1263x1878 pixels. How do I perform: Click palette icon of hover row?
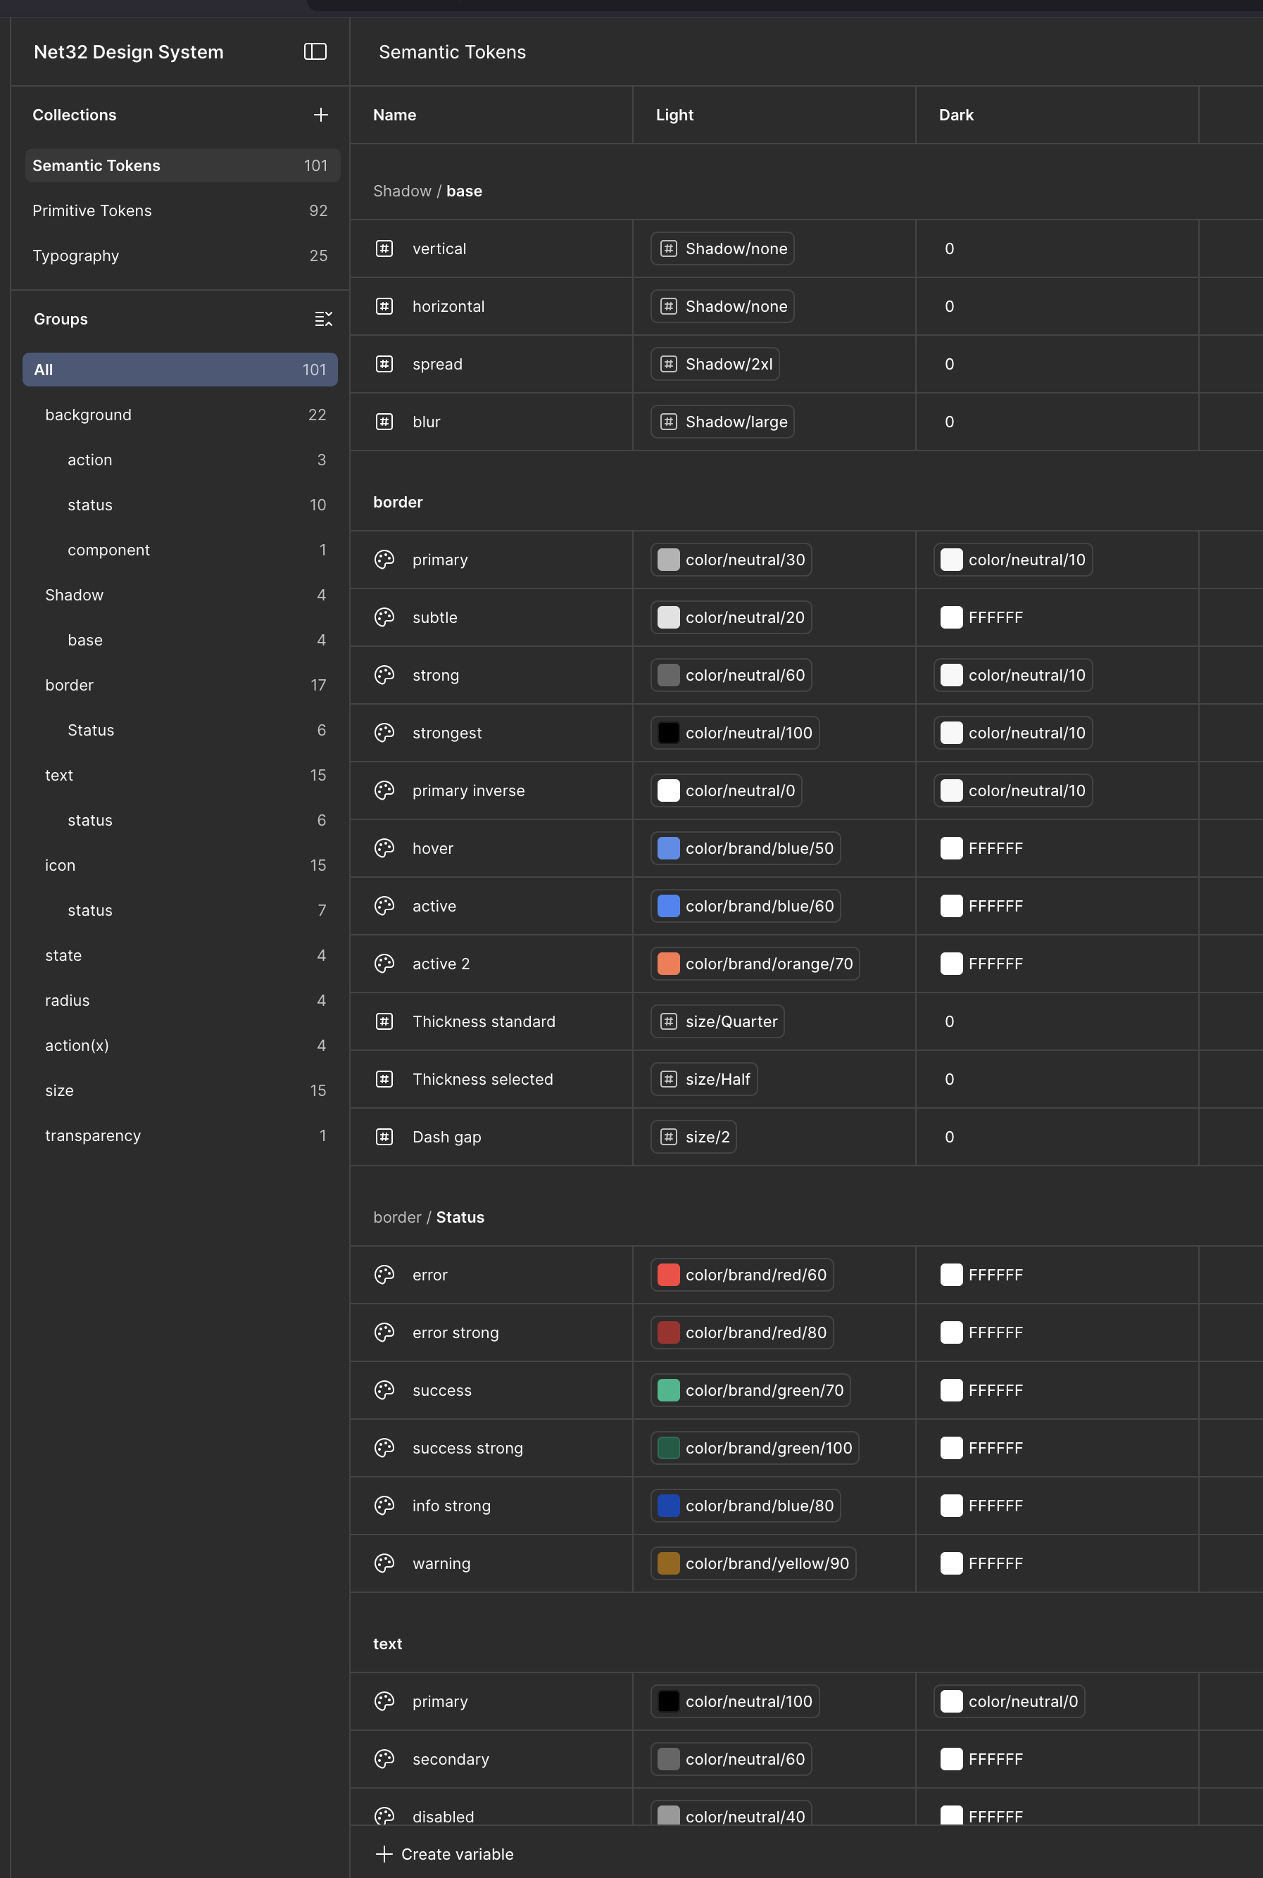point(384,848)
